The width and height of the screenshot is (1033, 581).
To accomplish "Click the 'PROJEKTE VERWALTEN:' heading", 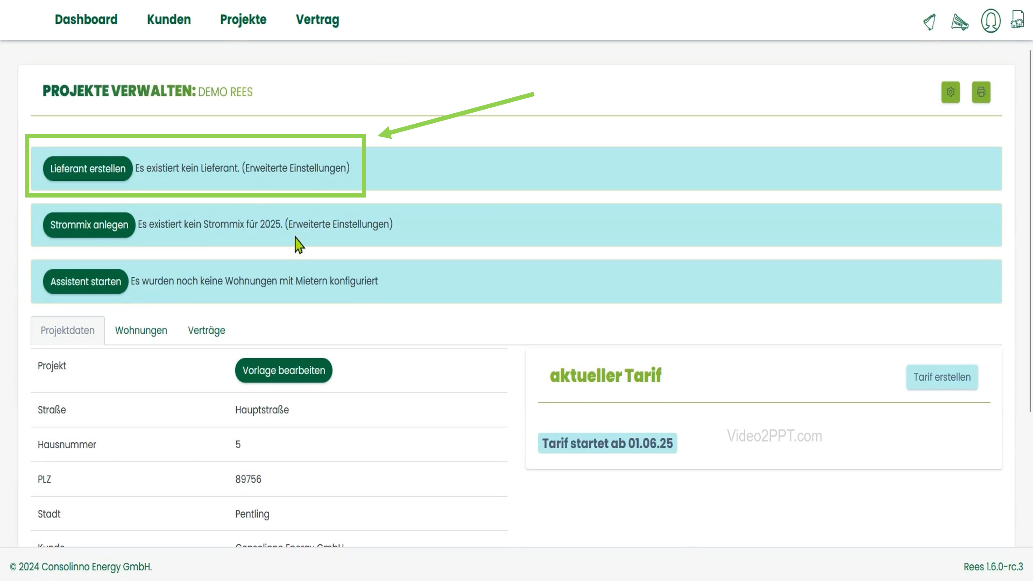I will tap(119, 91).
